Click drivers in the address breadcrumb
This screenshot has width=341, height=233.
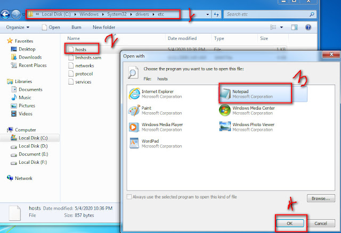point(142,14)
